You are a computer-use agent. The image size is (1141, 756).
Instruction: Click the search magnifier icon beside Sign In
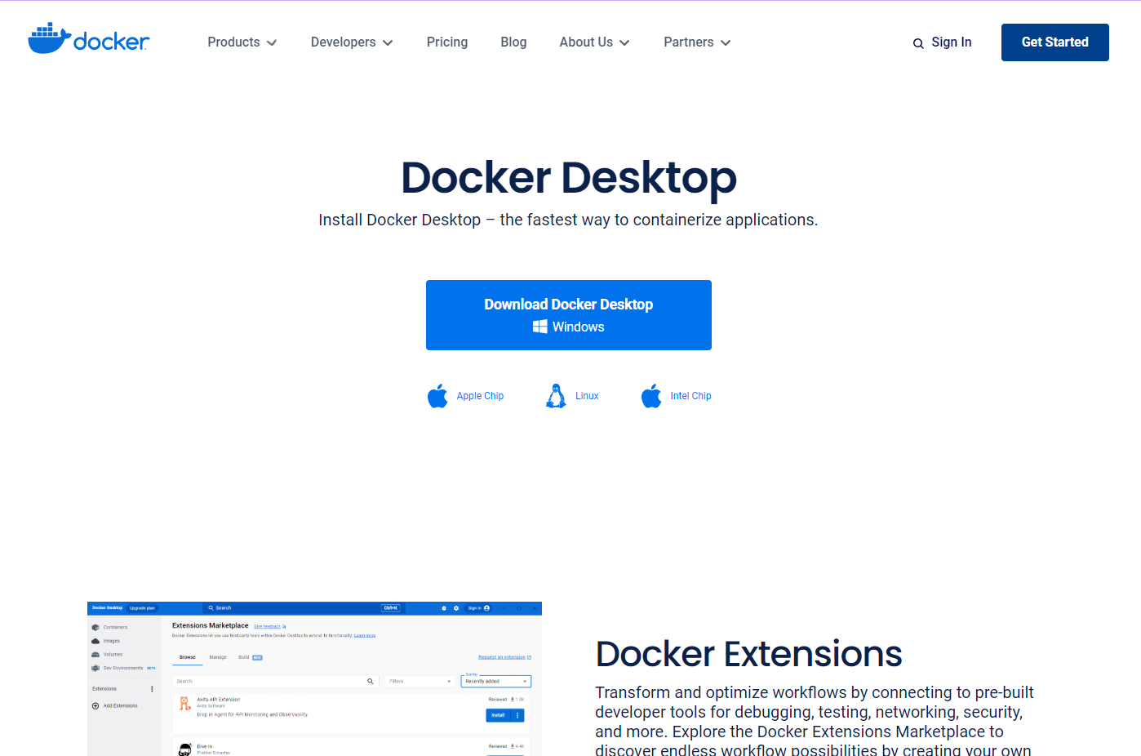point(918,43)
